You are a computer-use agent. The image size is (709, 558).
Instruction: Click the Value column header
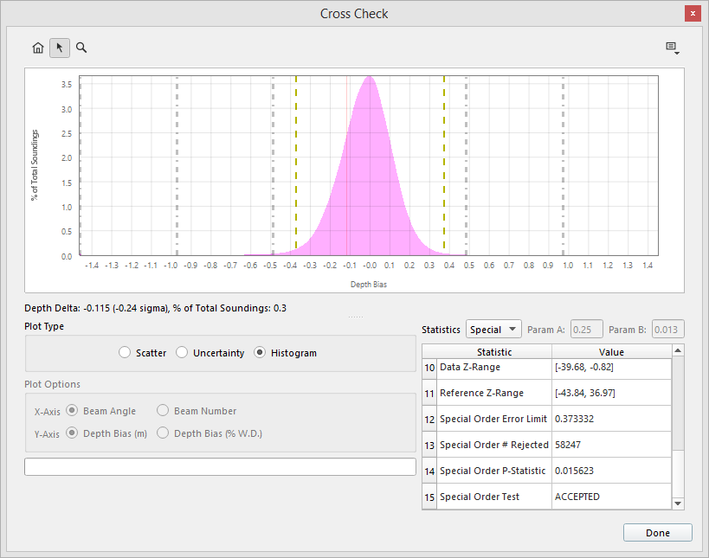click(x=611, y=352)
